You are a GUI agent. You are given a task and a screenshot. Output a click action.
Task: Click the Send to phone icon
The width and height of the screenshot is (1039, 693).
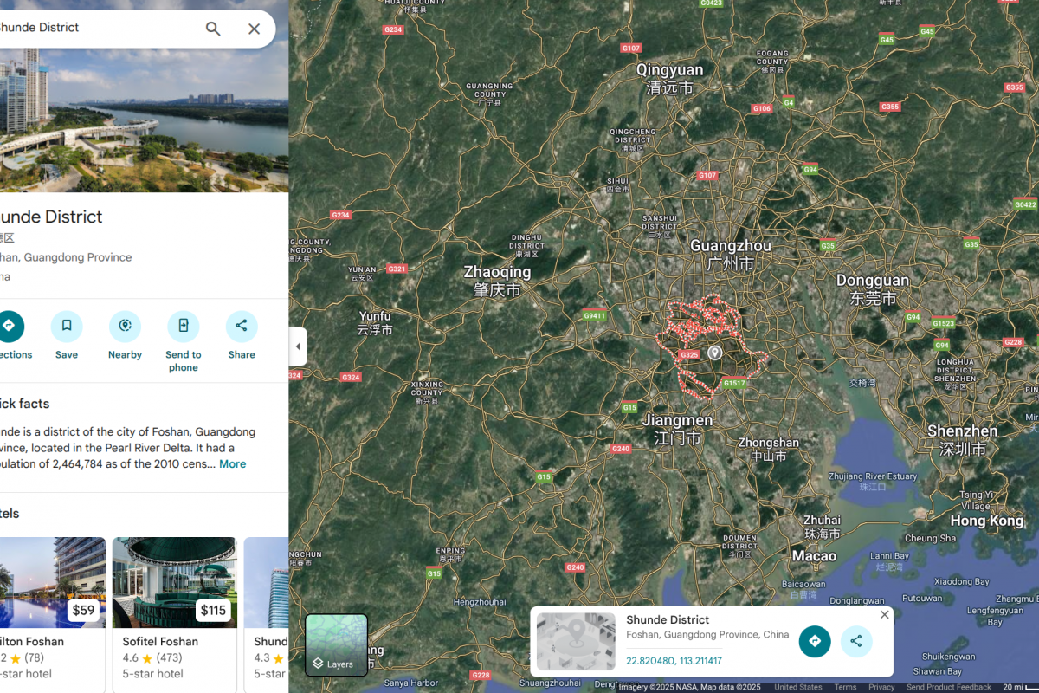click(183, 327)
